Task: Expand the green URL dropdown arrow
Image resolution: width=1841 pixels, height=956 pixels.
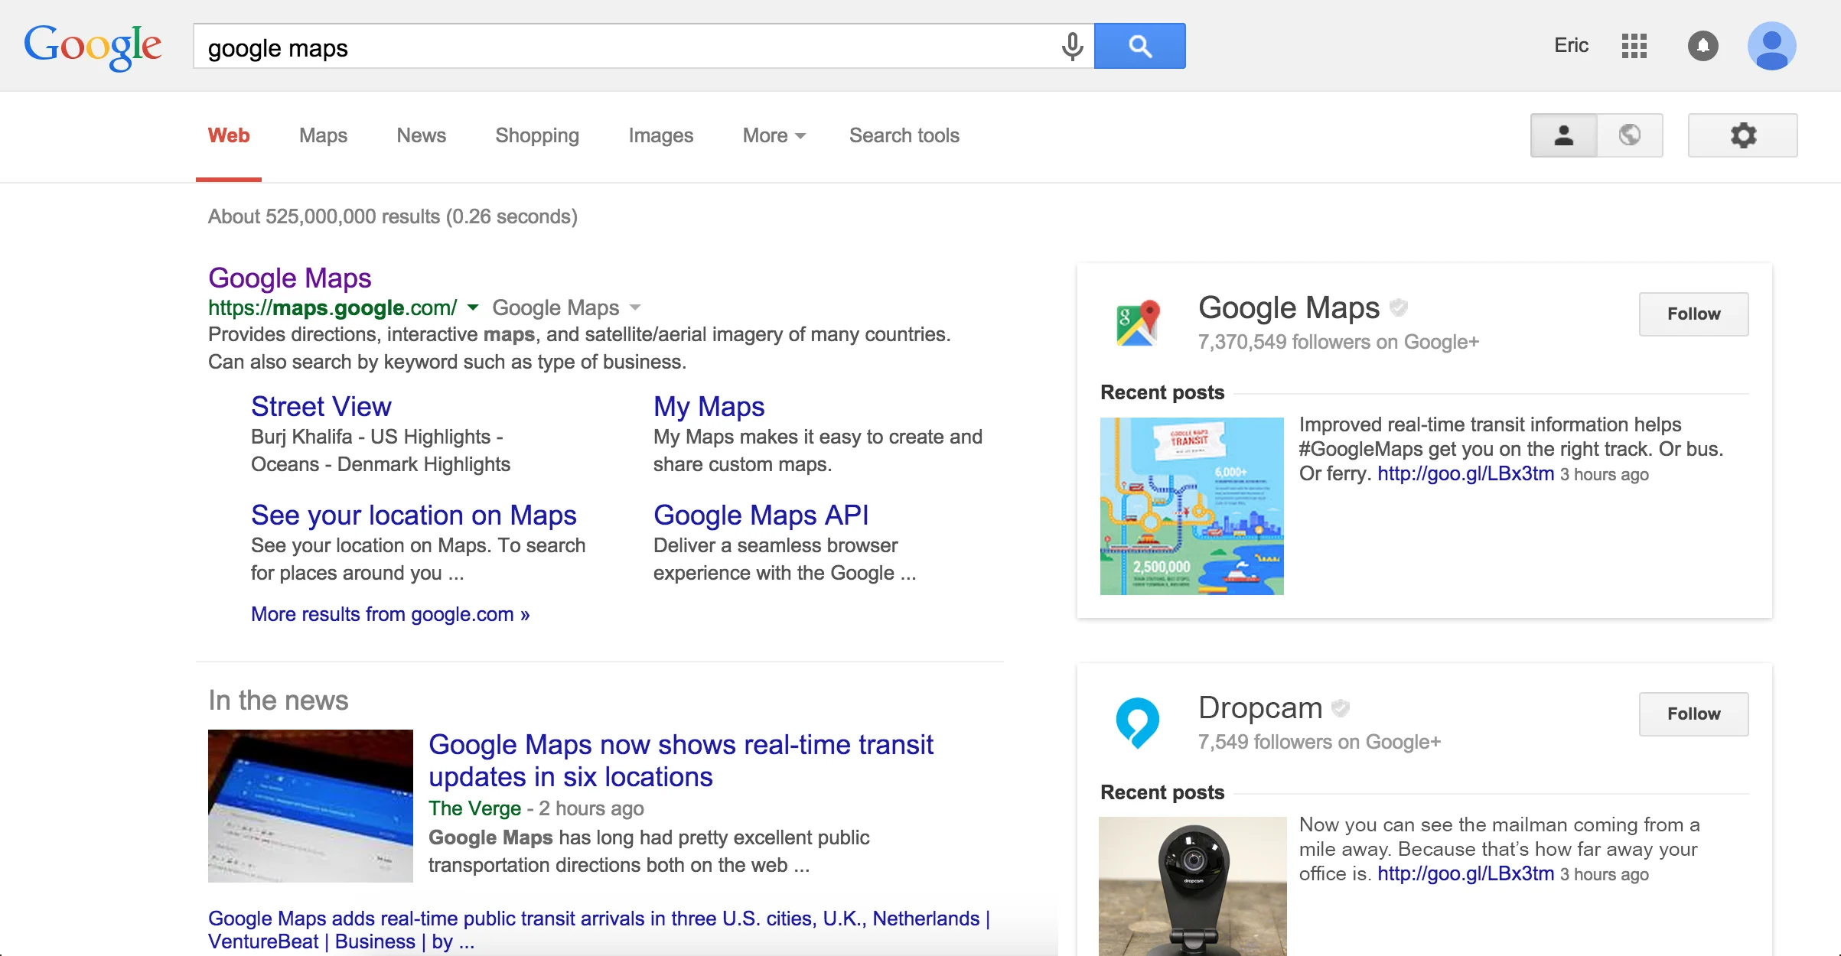Action: click(x=473, y=307)
